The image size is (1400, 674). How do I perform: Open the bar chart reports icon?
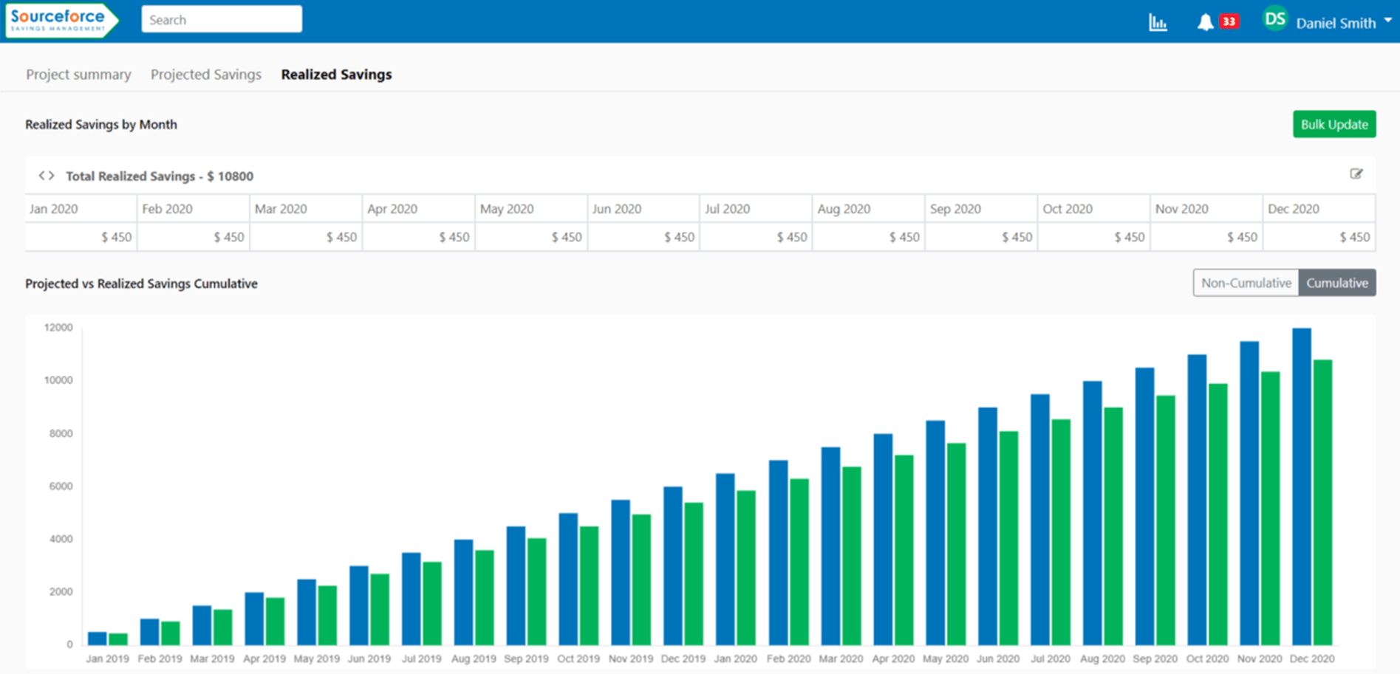click(1158, 23)
